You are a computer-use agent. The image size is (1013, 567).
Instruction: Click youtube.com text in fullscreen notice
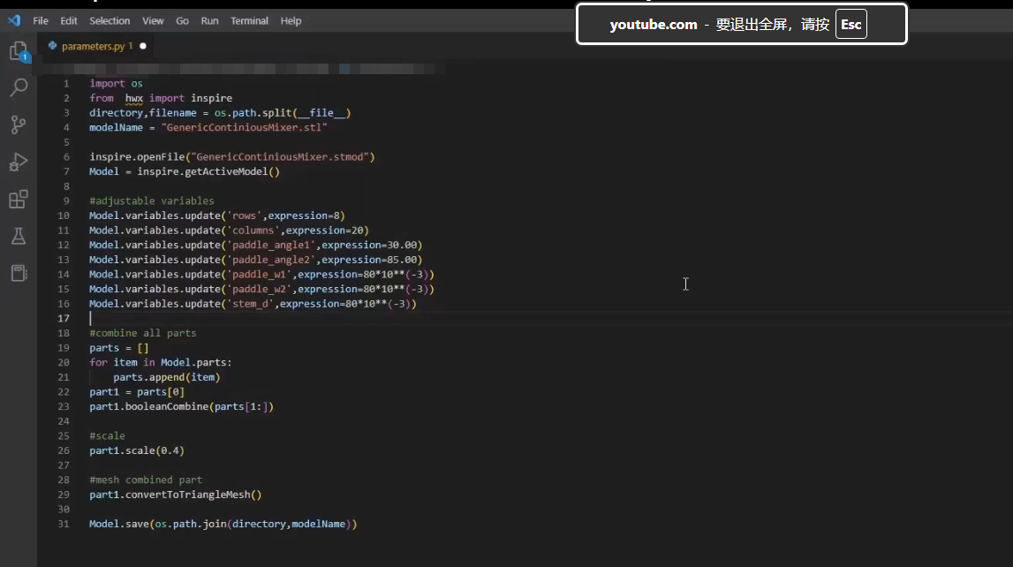coord(654,25)
